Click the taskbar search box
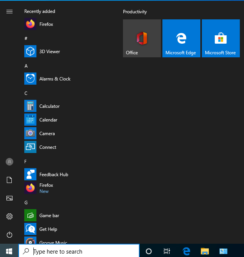The image size is (244, 257). tap(79, 251)
